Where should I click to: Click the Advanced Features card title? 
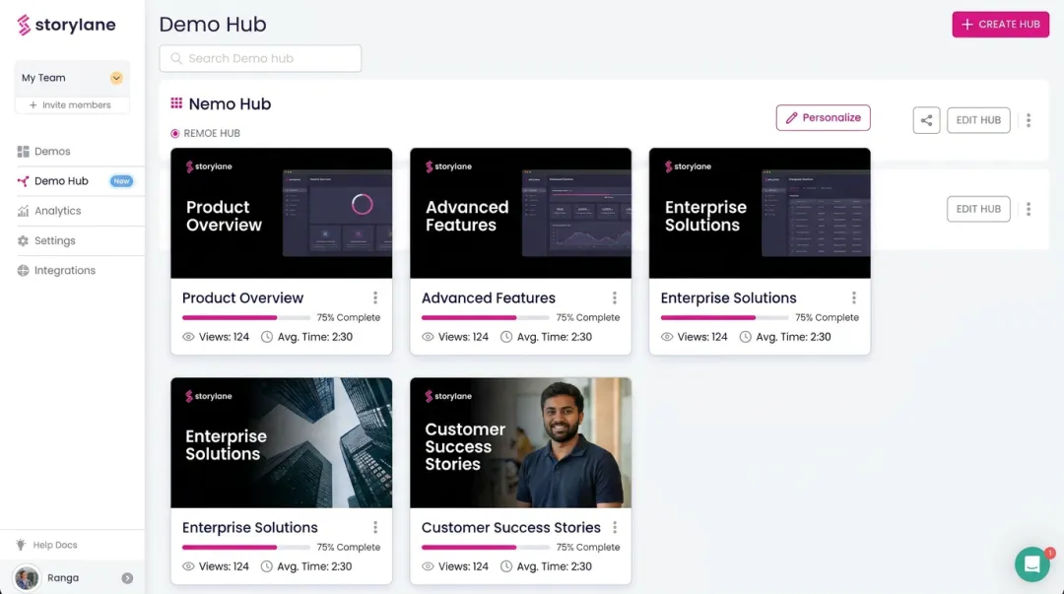point(489,298)
